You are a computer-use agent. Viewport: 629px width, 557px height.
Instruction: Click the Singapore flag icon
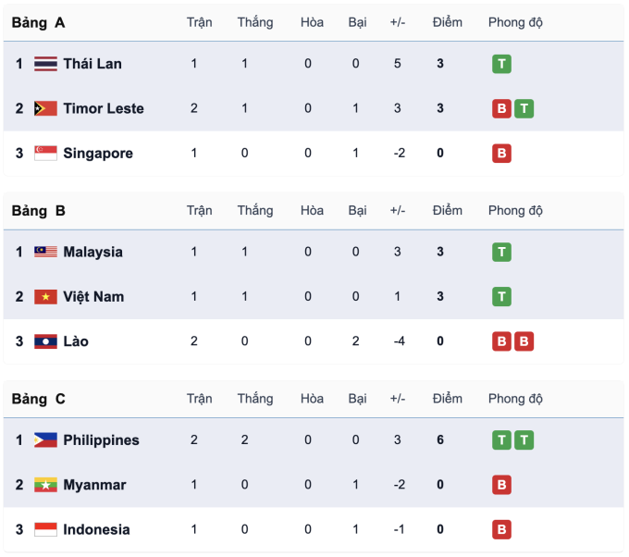pos(45,154)
